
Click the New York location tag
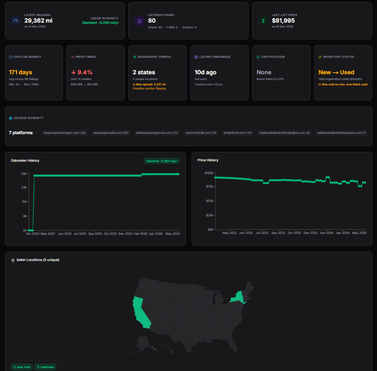(22, 367)
